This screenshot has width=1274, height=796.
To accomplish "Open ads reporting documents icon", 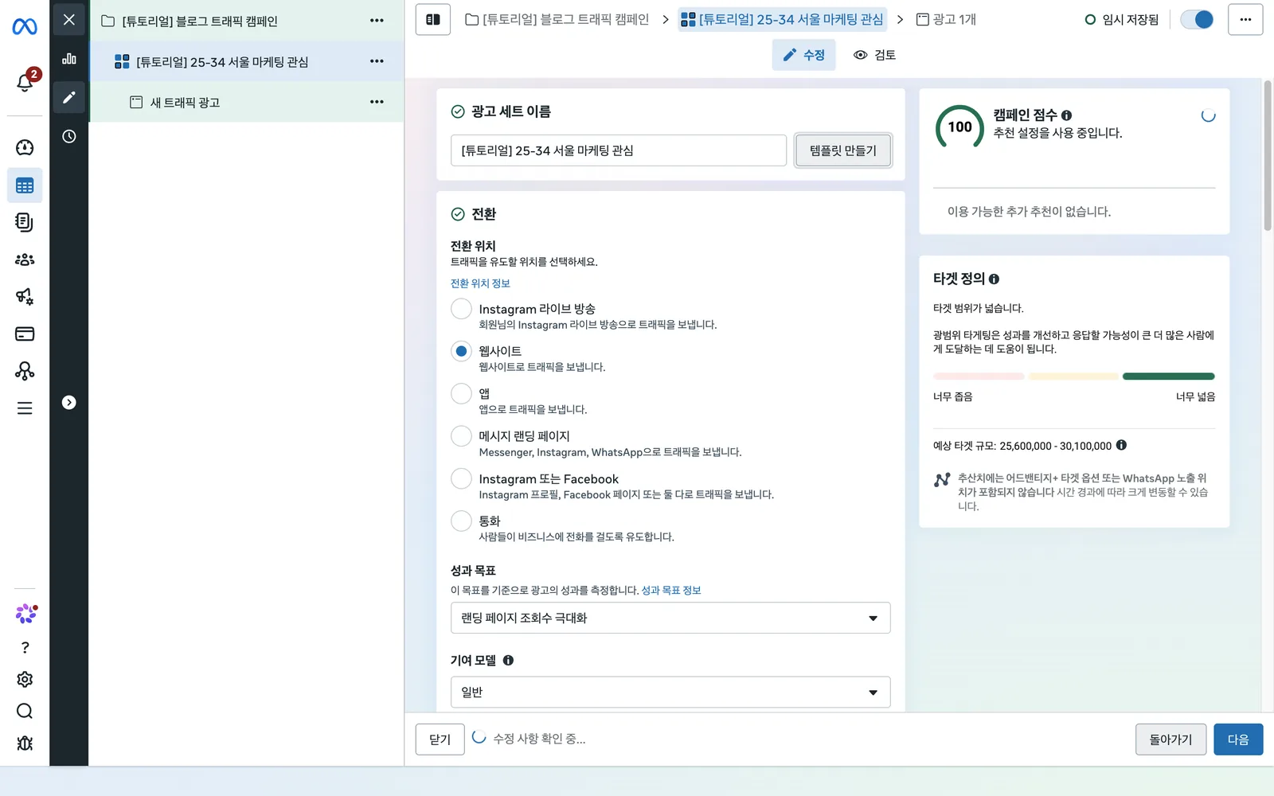I will pyautogui.click(x=25, y=222).
